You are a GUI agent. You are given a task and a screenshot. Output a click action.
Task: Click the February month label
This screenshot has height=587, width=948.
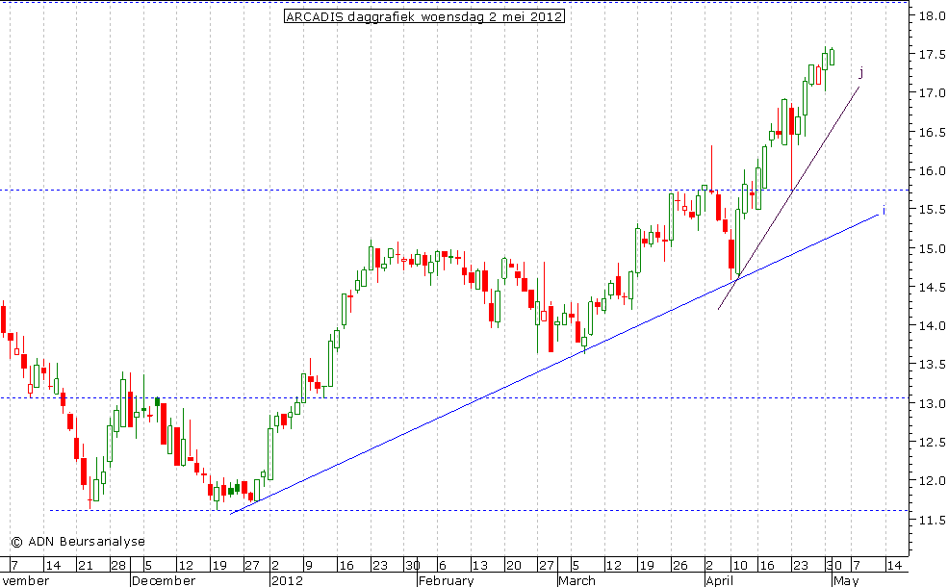click(x=446, y=580)
